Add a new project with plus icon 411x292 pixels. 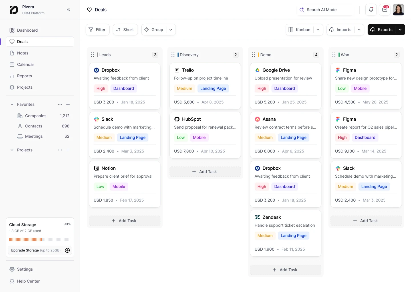68,150
